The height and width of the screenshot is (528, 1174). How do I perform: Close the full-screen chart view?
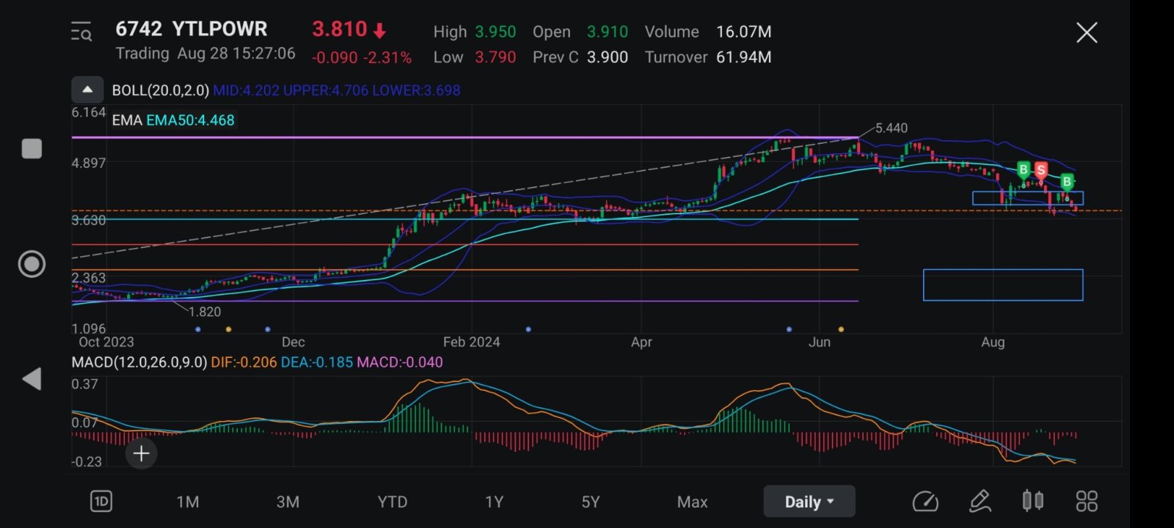tap(1087, 32)
